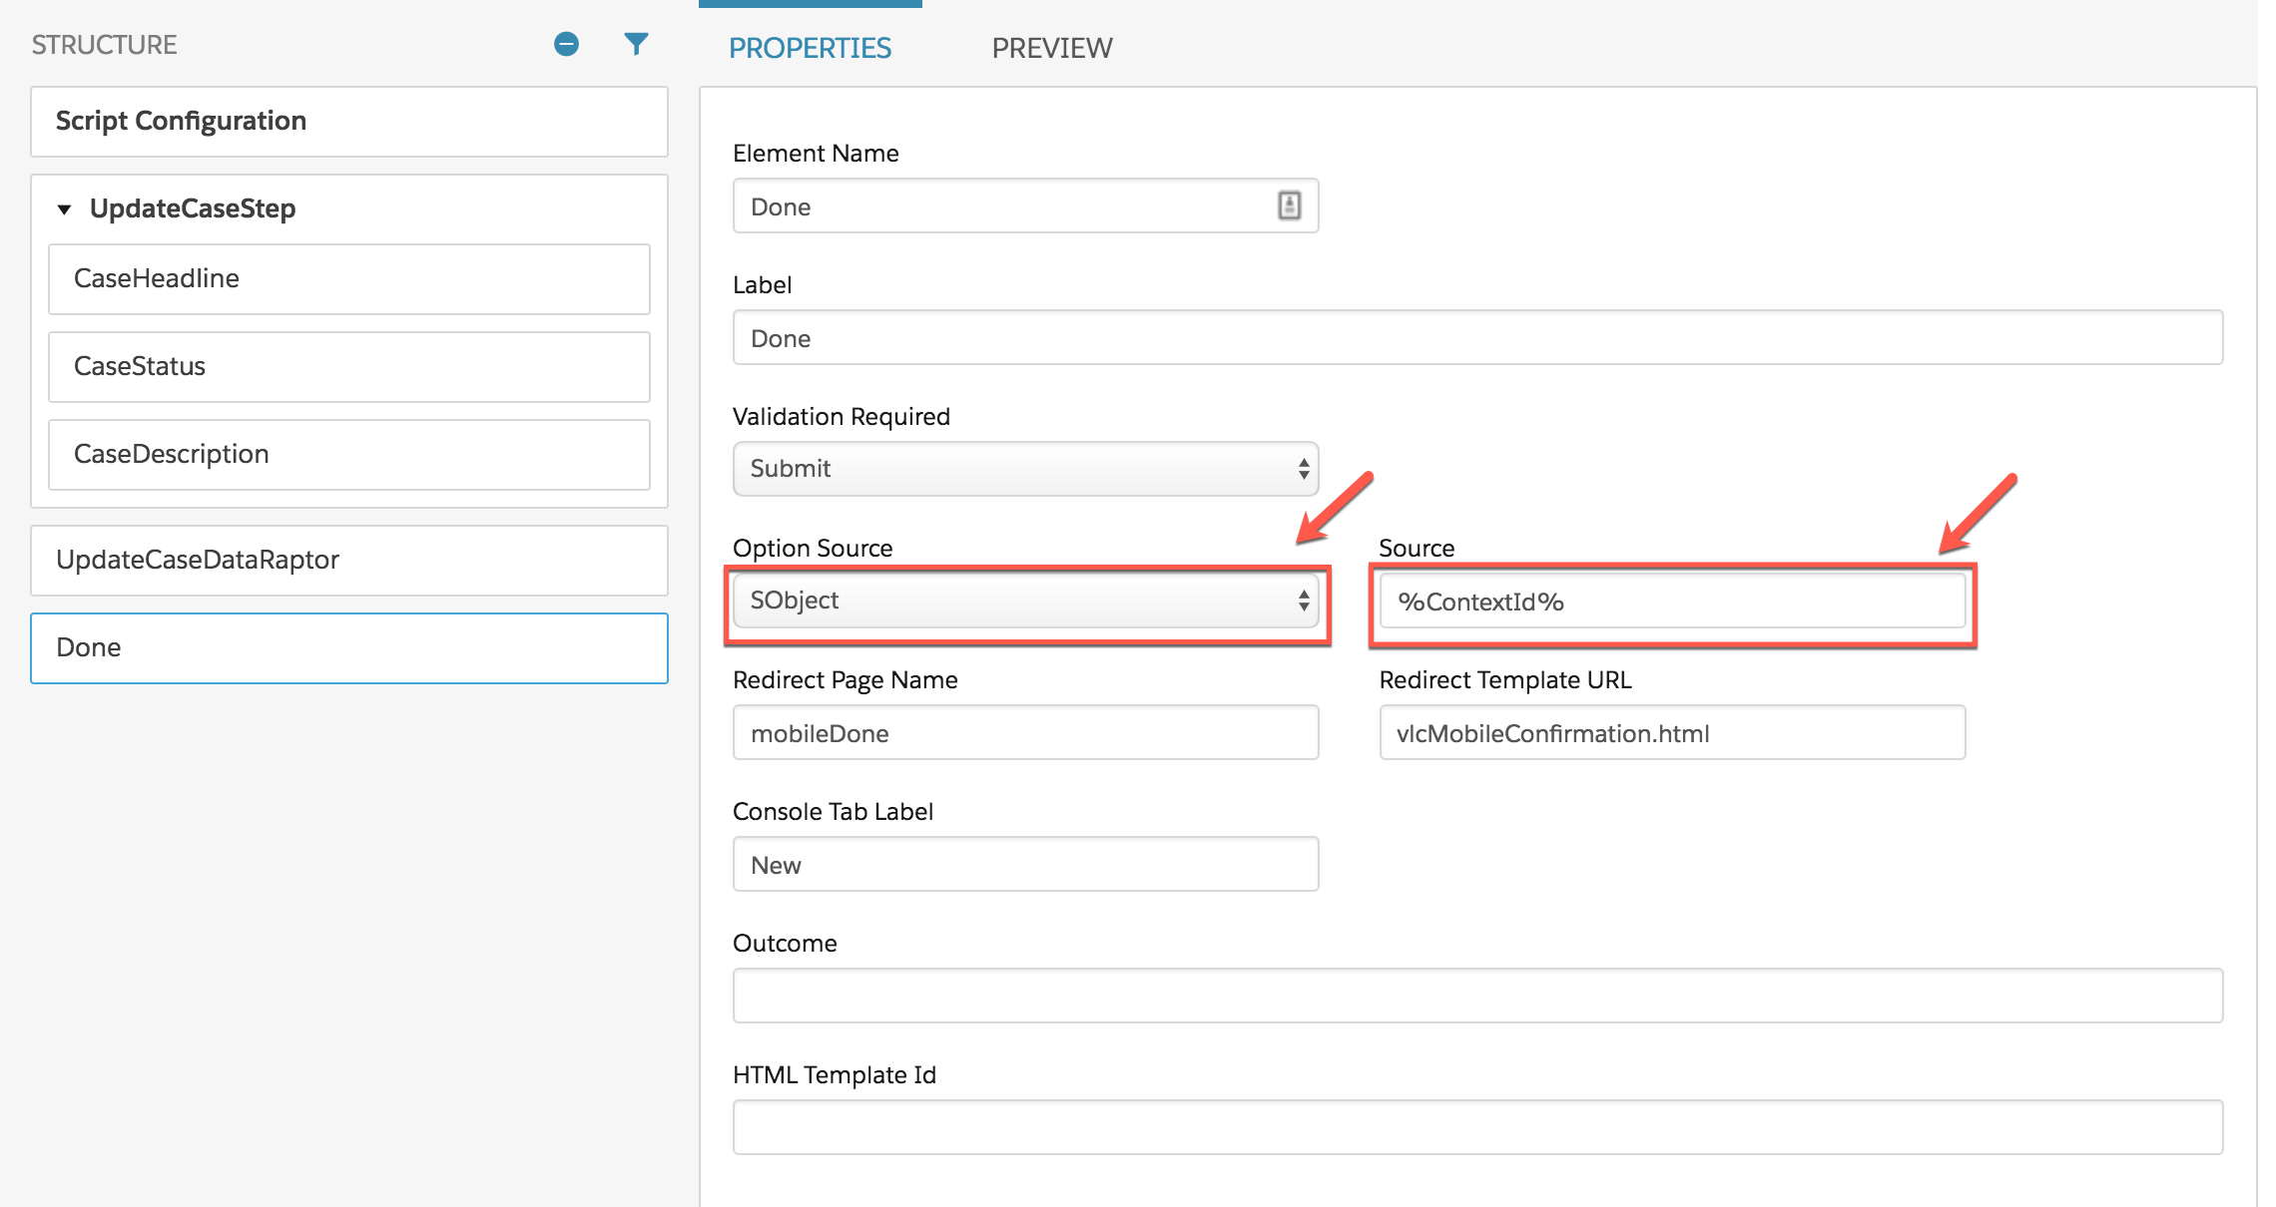2276x1207 pixels.
Task: Click the Label input field
Action: [1477, 338]
